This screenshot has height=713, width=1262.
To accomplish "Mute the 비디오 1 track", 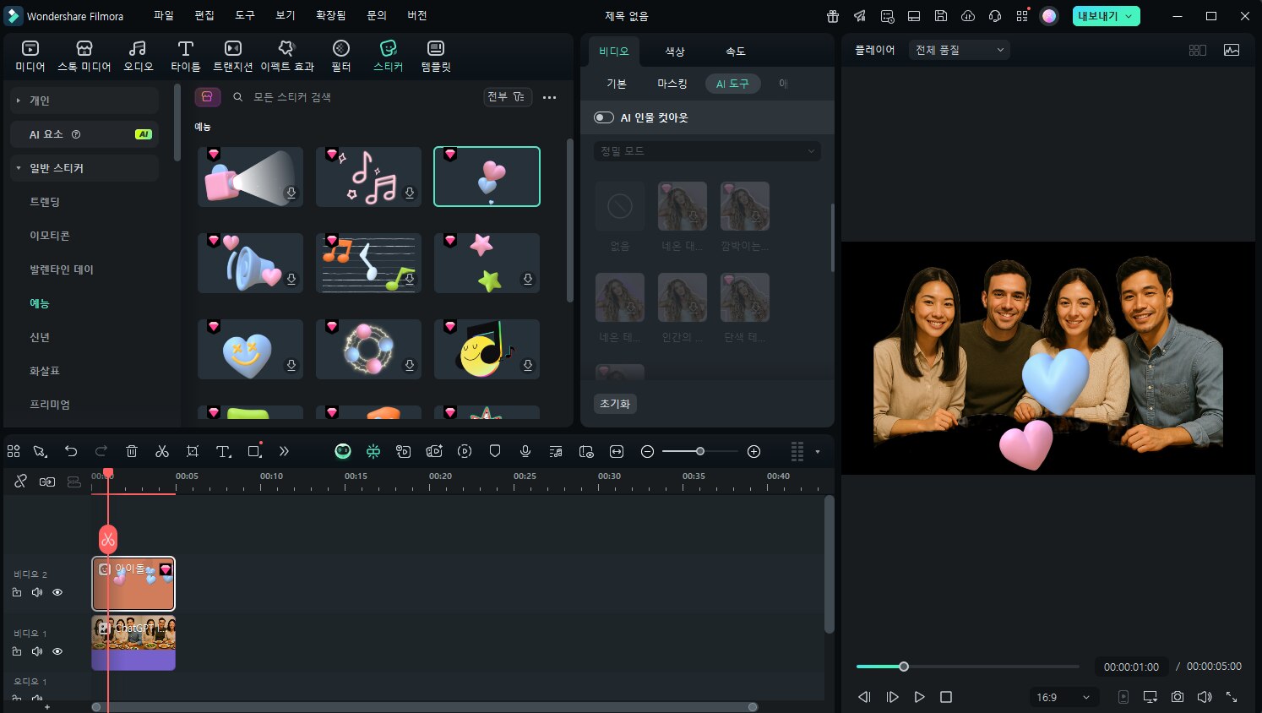I will click(x=37, y=651).
